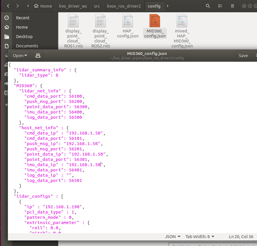This screenshot has width=257, height=246.
Task: Click the imu_data_port 56400 value
Action: point(75,112)
